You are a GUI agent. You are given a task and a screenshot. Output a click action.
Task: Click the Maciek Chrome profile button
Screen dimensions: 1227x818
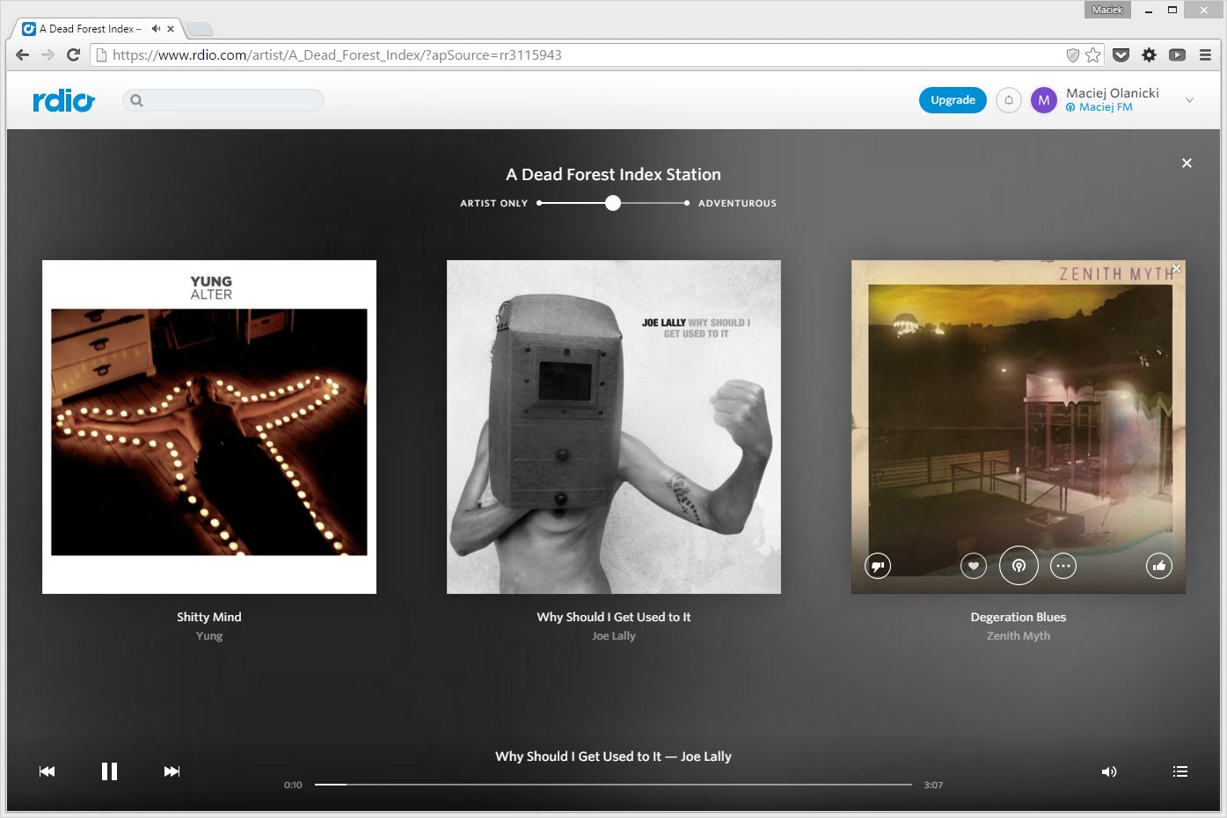coord(1107,10)
